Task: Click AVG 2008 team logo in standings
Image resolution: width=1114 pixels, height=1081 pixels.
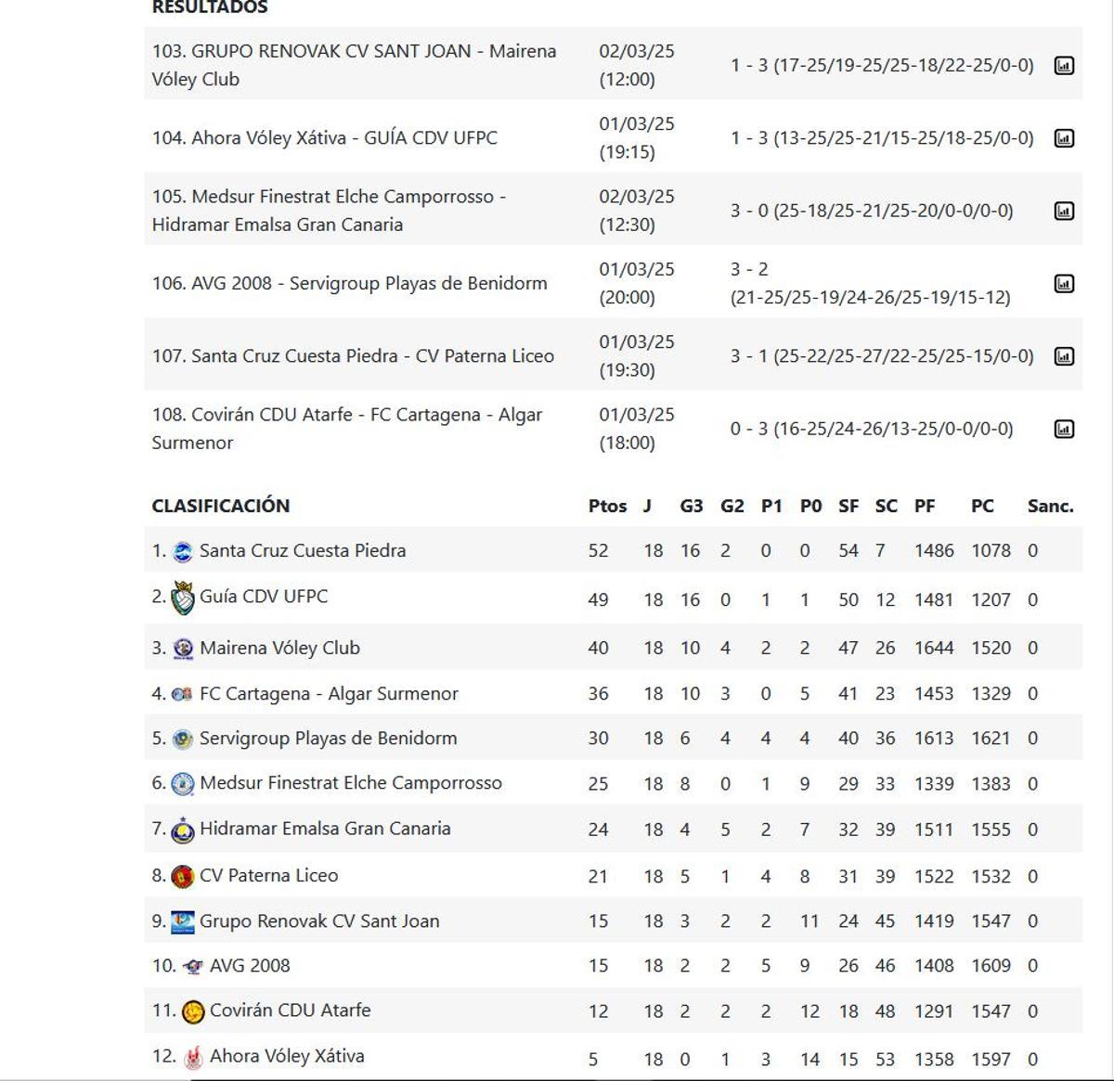Action: click(x=193, y=967)
